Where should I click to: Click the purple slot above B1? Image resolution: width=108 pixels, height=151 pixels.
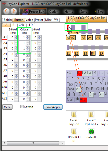[68, 47]
